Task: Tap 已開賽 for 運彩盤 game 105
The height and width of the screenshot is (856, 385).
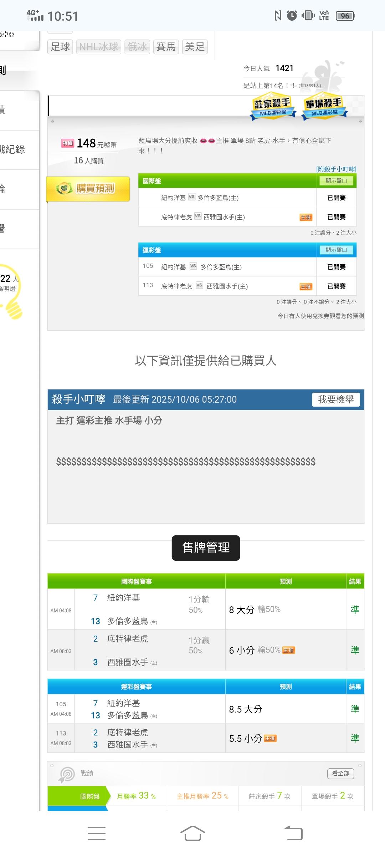Action: coord(337,267)
